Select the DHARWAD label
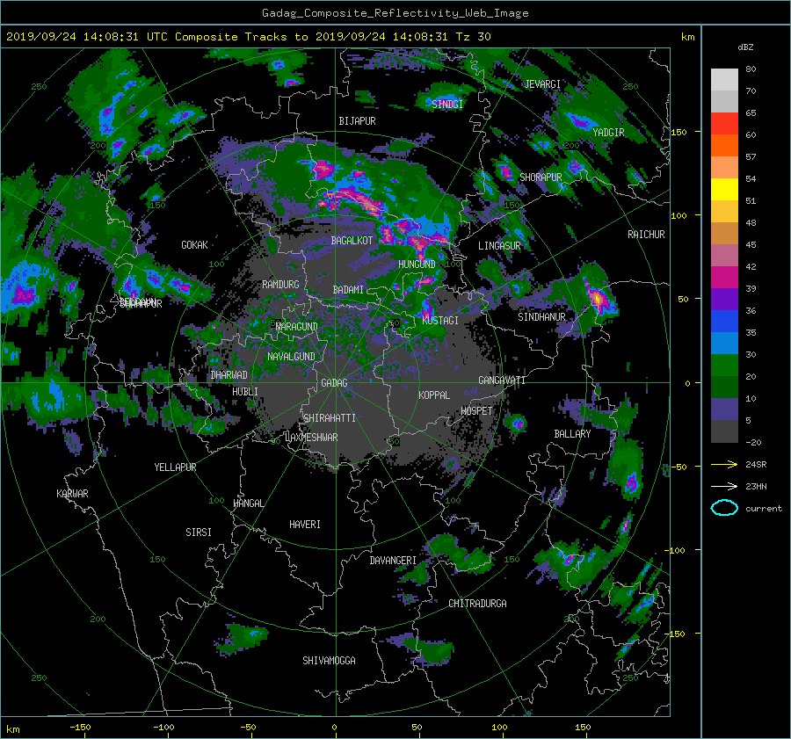Image resolution: width=791 pixels, height=739 pixels. pos(229,375)
